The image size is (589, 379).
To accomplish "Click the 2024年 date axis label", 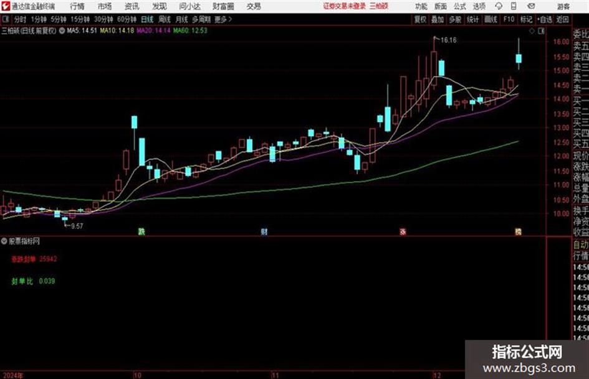I will (x=12, y=375).
